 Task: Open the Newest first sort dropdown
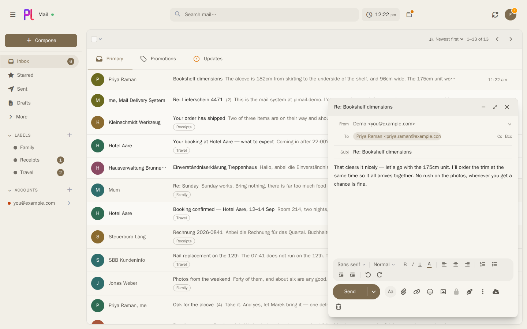pyautogui.click(x=446, y=39)
